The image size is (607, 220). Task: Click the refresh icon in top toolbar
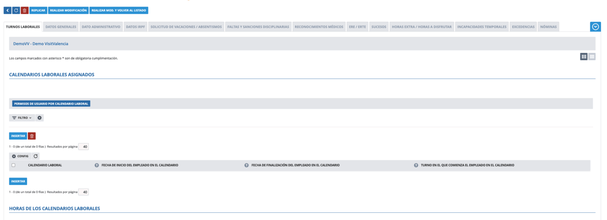click(16, 10)
